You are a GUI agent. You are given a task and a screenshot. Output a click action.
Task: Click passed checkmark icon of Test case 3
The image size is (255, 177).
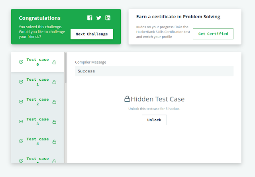[21, 121]
